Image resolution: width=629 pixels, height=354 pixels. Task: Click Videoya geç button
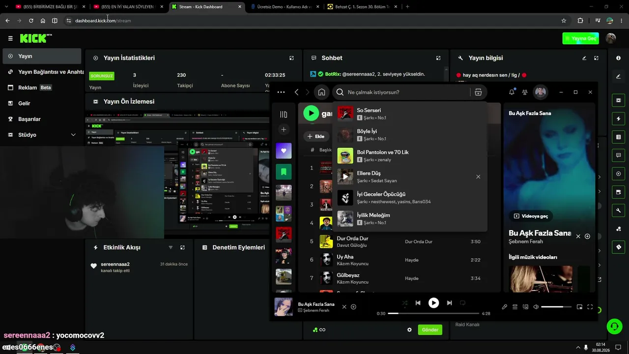pyautogui.click(x=531, y=216)
